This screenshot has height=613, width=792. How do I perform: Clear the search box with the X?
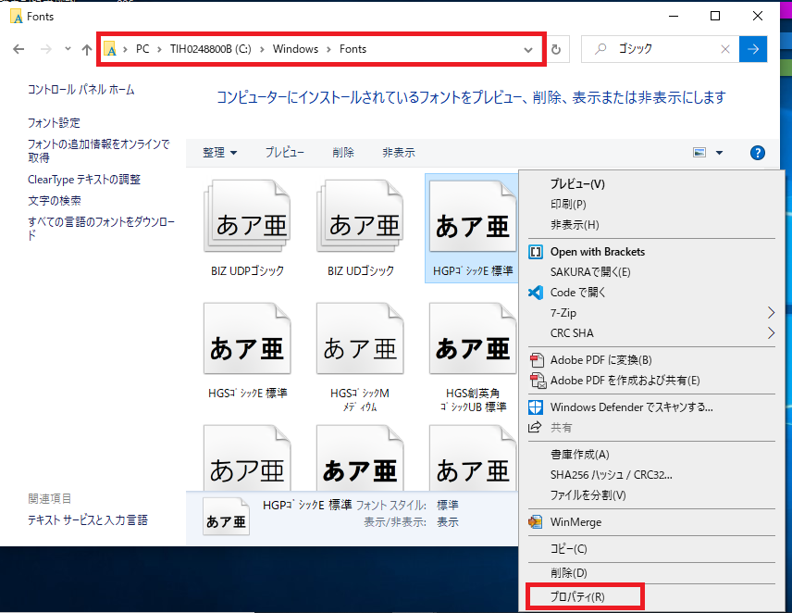pyautogui.click(x=725, y=49)
